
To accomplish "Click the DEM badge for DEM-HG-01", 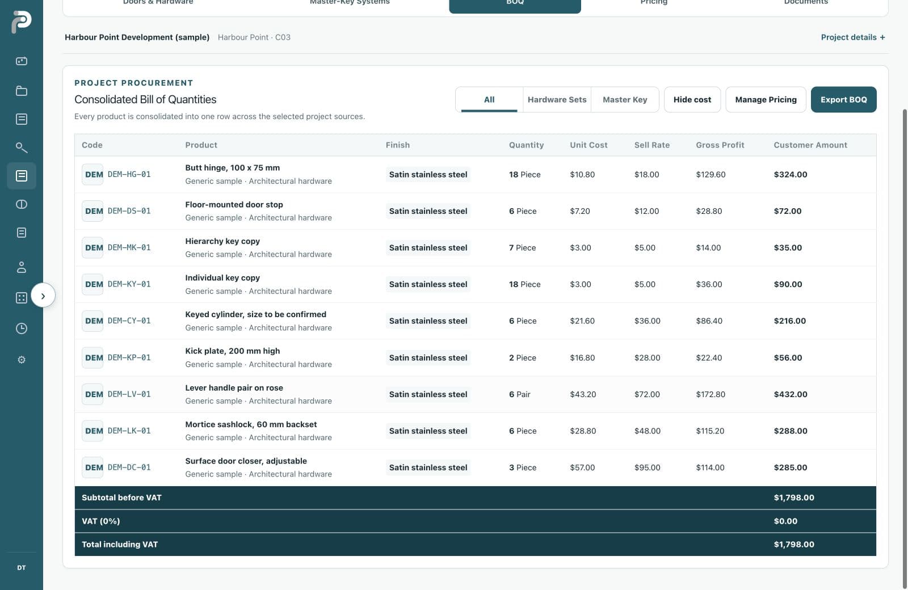I will point(93,175).
